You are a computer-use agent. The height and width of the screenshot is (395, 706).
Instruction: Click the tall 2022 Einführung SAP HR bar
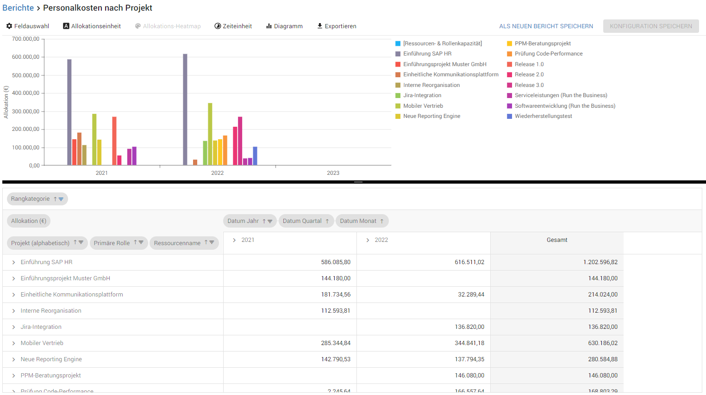click(x=185, y=110)
